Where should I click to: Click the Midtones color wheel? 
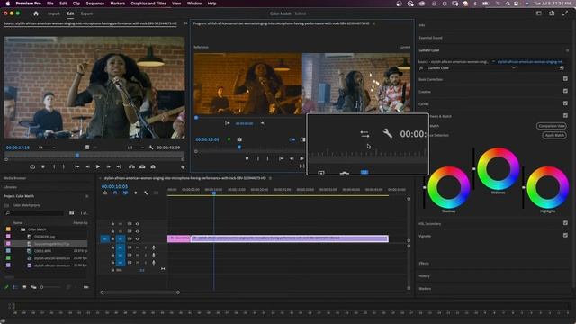tap(499, 169)
